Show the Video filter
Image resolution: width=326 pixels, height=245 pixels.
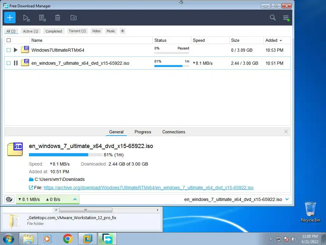pos(96,31)
